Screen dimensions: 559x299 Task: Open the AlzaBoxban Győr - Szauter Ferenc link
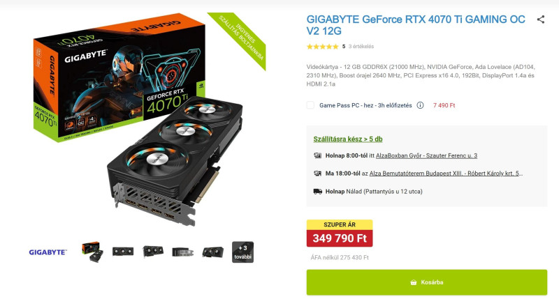click(426, 155)
